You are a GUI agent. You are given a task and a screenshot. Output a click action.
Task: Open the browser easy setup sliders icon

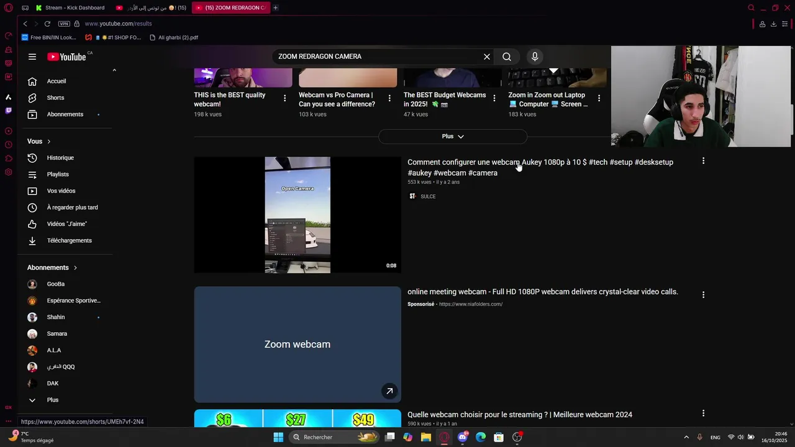(785, 24)
